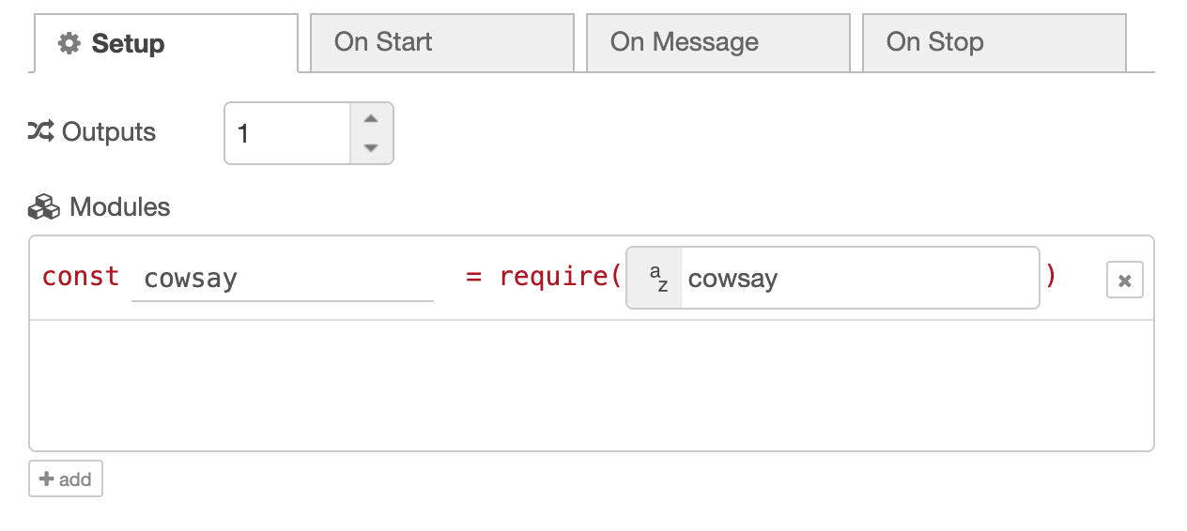
Task: Click the cowsay variable name field
Action: 282,279
